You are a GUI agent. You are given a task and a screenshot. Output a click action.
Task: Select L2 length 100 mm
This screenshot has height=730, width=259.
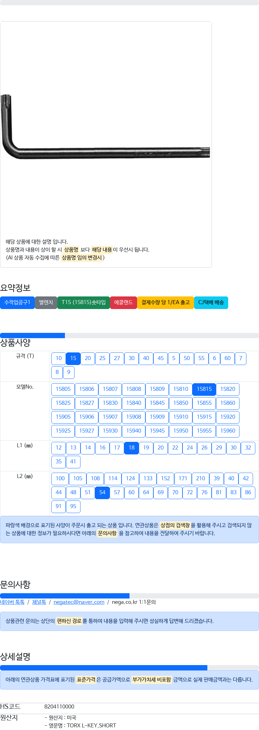point(60,479)
